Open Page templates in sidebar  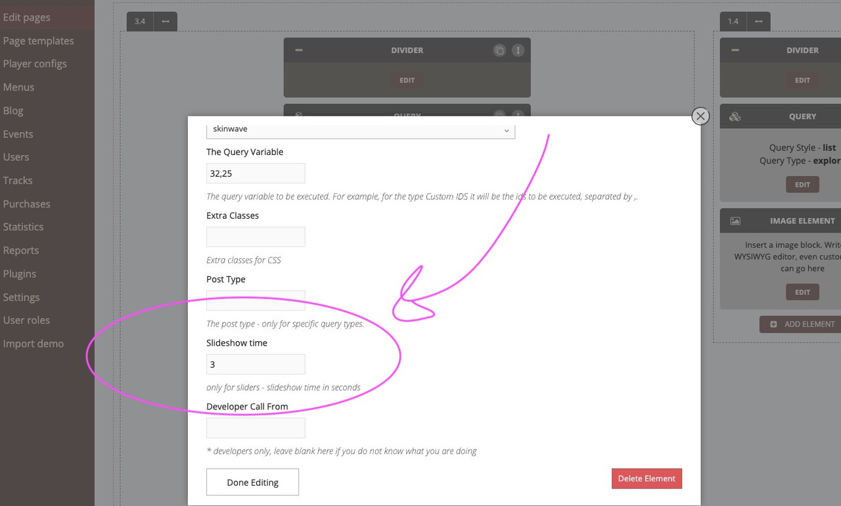38,41
